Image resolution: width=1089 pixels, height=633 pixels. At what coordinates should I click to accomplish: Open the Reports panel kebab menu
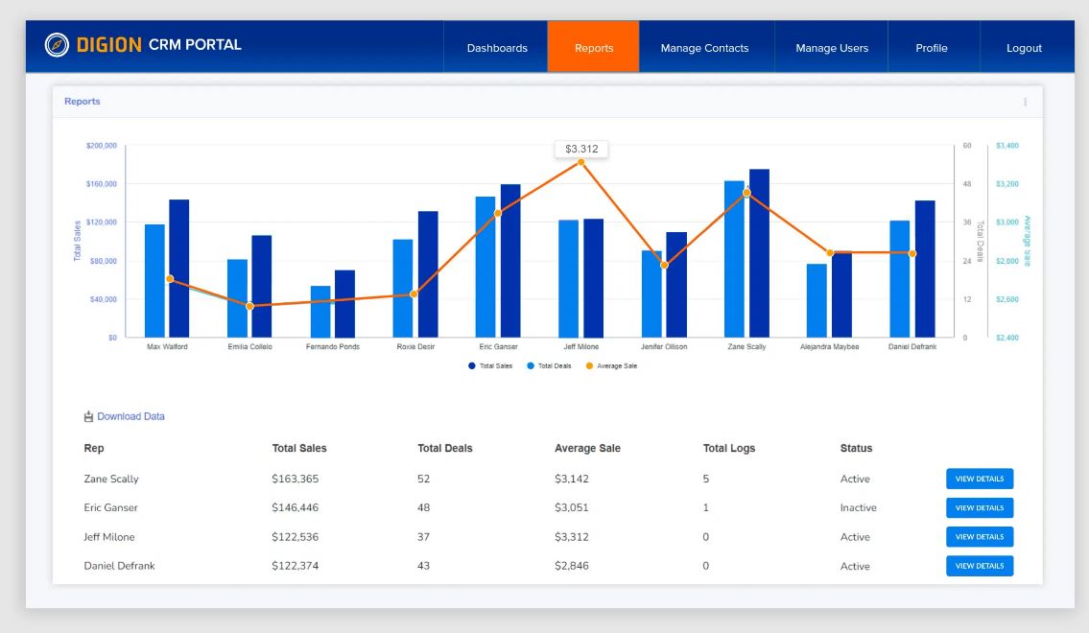1025,102
